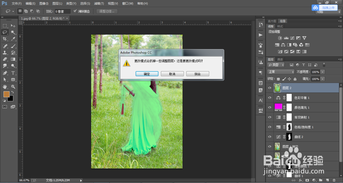This screenshot has width=343, height=183.
Task: Open the 文件(F) menu
Action: pos(16,3)
